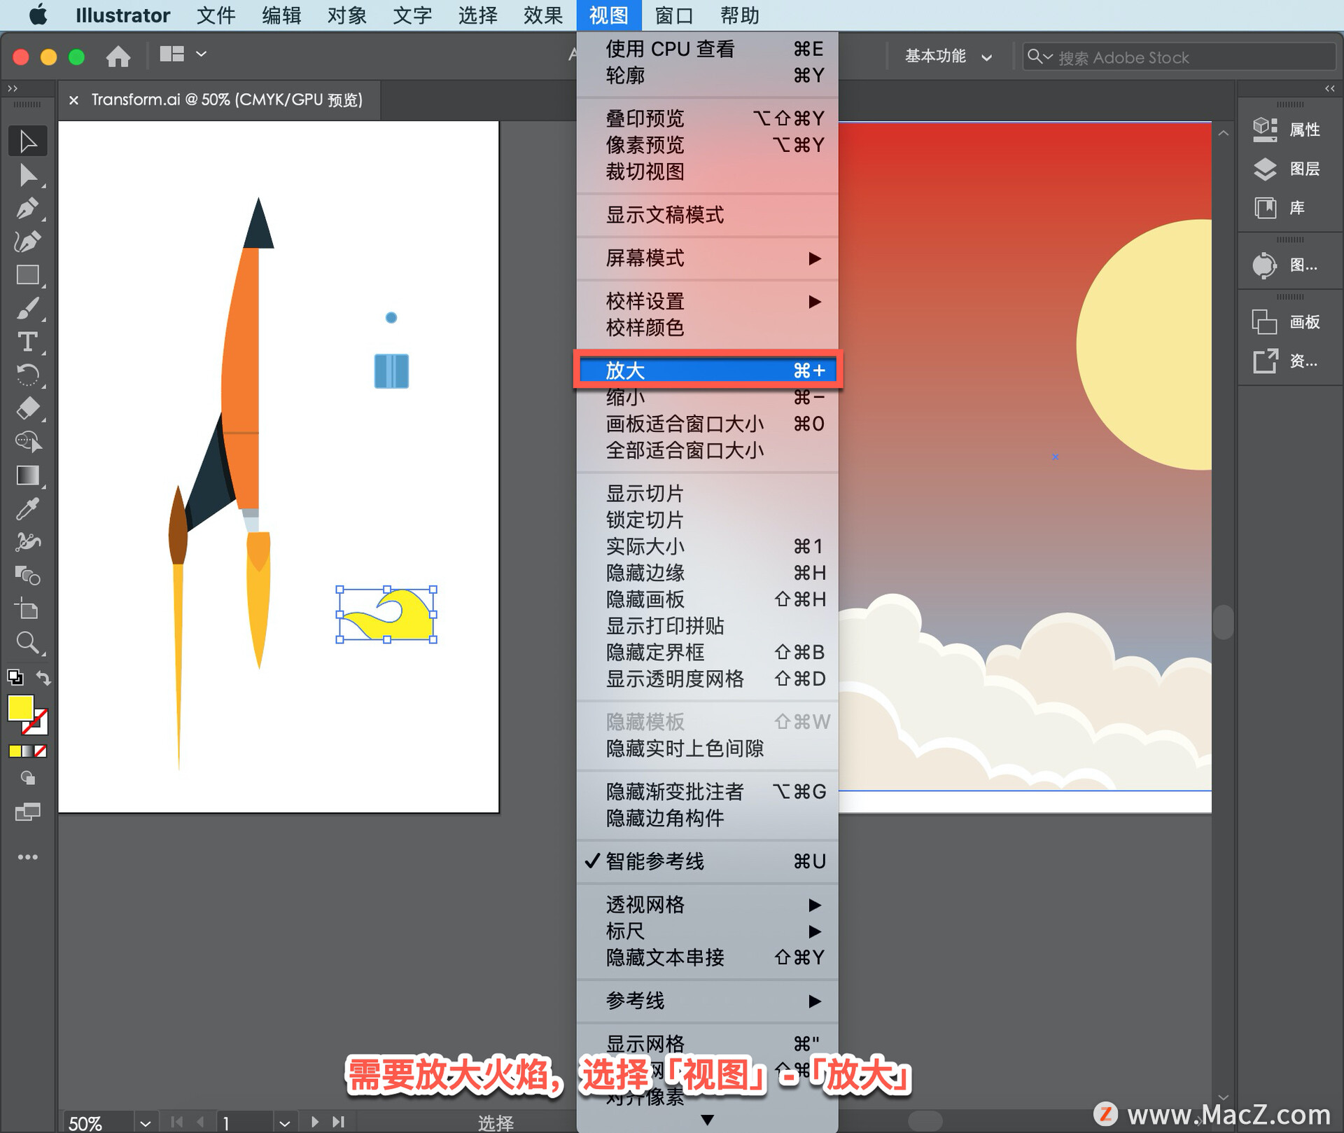
Task: Open the 文件 menu
Action: pyautogui.click(x=216, y=15)
